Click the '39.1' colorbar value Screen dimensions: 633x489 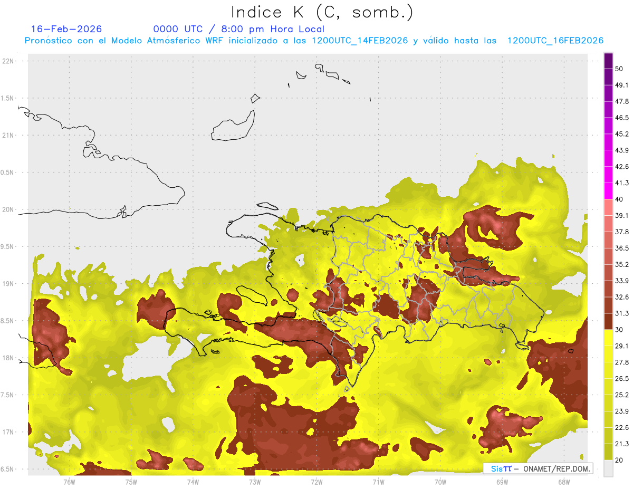(x=622, y=216)
